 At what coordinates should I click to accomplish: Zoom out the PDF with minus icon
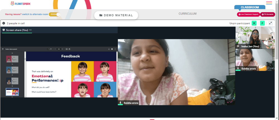point(55,49)
